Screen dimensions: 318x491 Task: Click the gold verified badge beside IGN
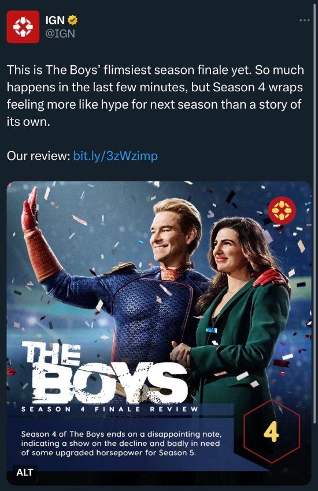pos(73,20)
